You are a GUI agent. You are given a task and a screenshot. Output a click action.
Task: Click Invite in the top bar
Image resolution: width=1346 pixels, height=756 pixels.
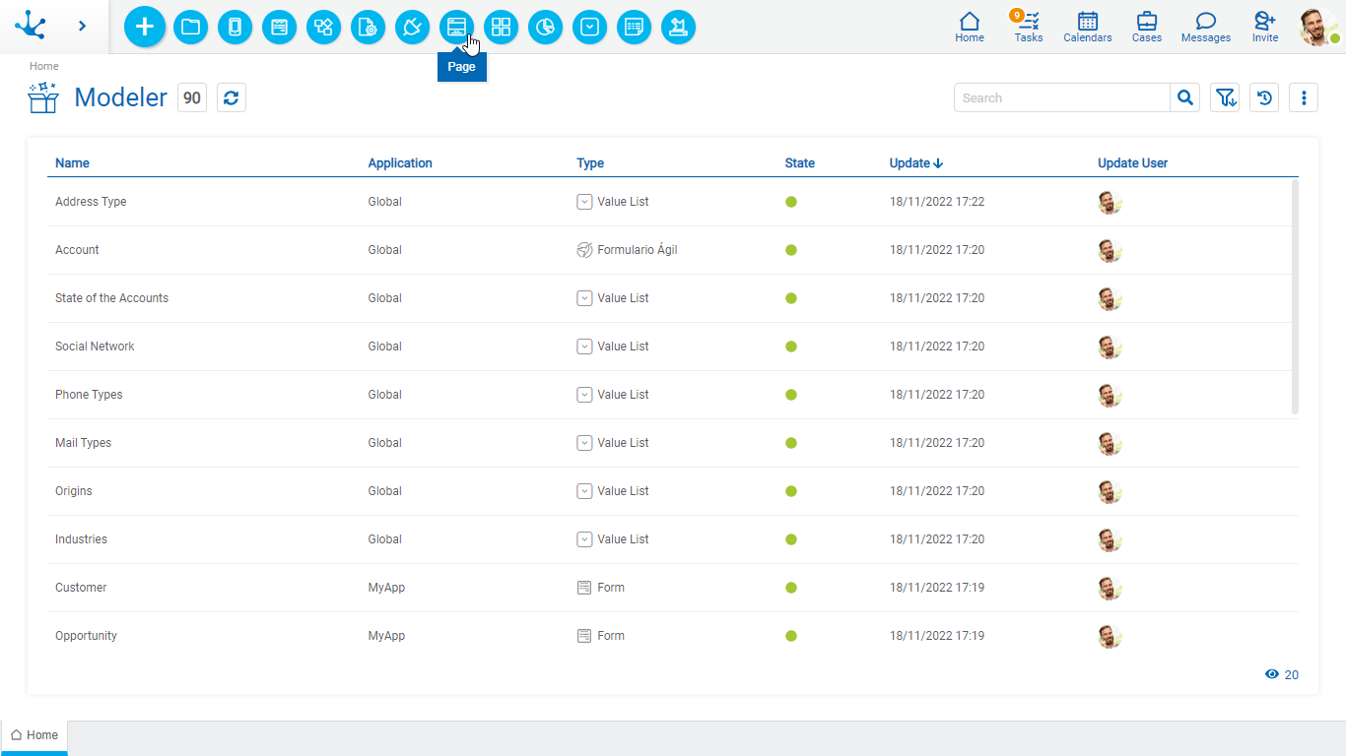[1265, 27]
